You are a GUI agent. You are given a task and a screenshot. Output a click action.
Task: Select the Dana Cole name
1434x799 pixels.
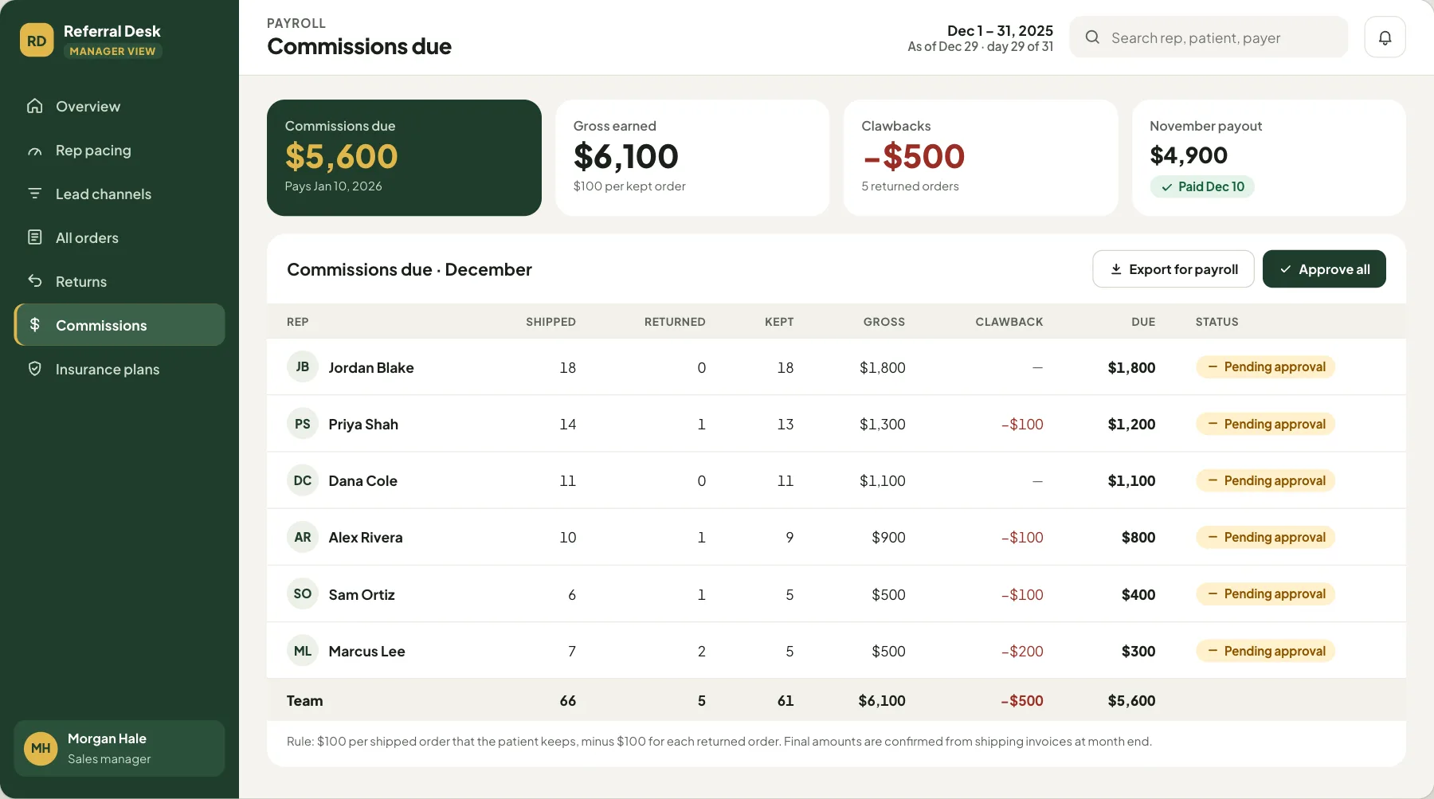[x=363, y=480]
